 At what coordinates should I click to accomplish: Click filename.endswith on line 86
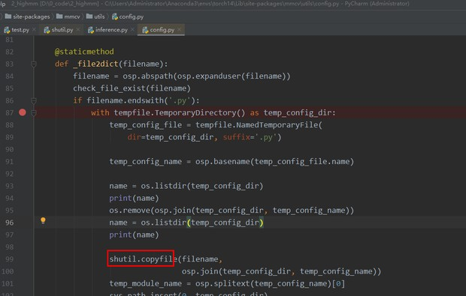point(125,100)
